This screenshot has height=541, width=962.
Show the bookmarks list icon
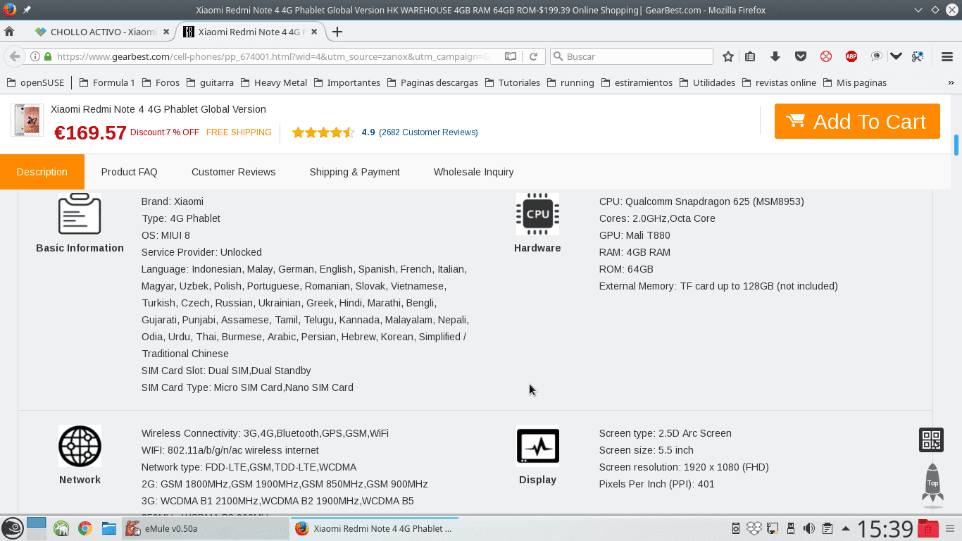750,56
